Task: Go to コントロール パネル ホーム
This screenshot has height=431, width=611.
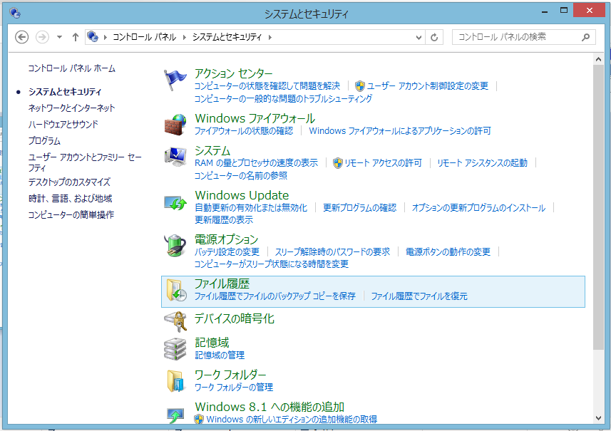Action: 72,68
